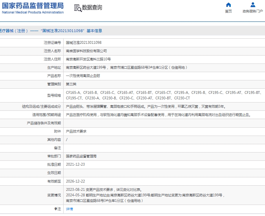Click the 生产地址 row label

[54, 68]
